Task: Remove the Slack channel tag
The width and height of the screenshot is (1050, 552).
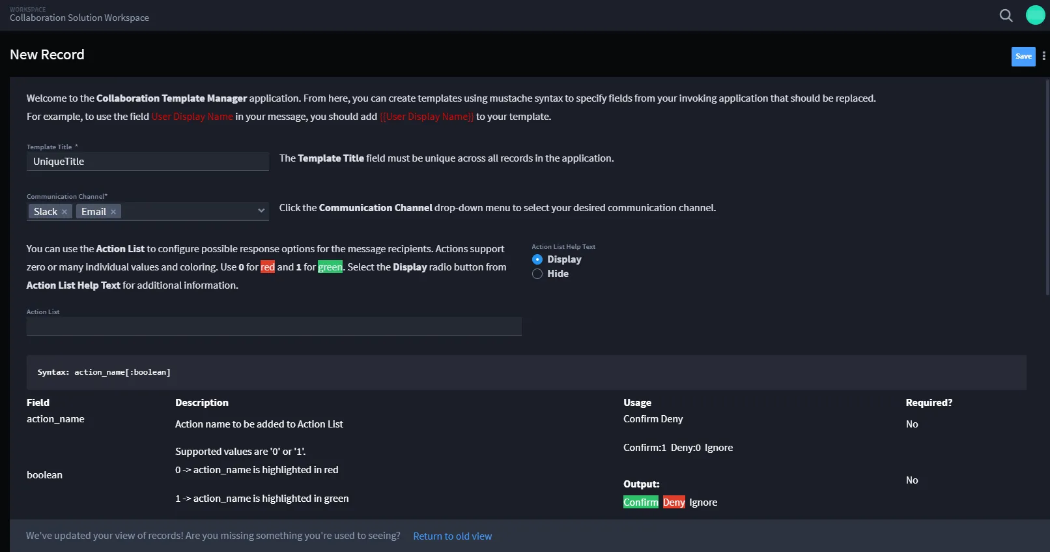Action: [64, 212]
